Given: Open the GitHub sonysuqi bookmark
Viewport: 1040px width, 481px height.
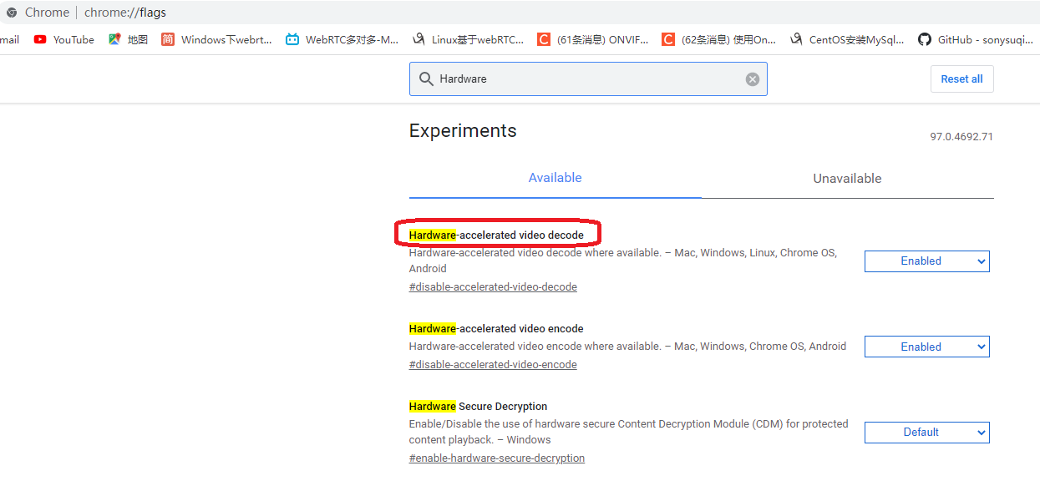Looking at the screenshot, I should 975,39.
